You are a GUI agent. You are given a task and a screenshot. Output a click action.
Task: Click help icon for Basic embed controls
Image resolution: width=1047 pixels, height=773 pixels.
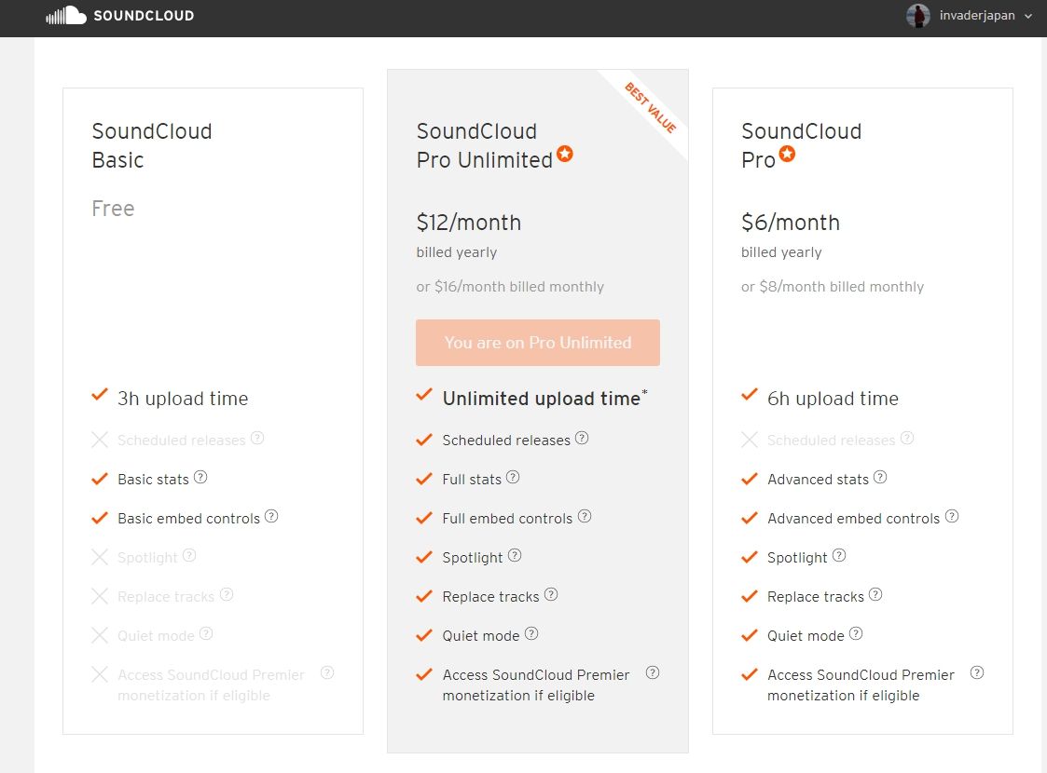(271, 516)
